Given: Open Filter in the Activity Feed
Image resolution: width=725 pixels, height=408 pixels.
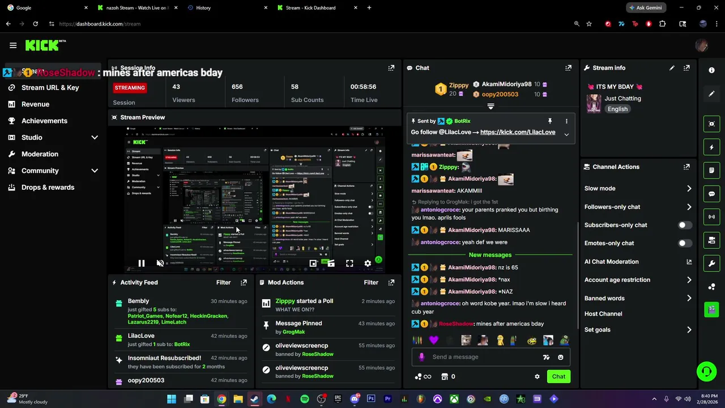Looking at the screenshot, I should pos(223,282).
